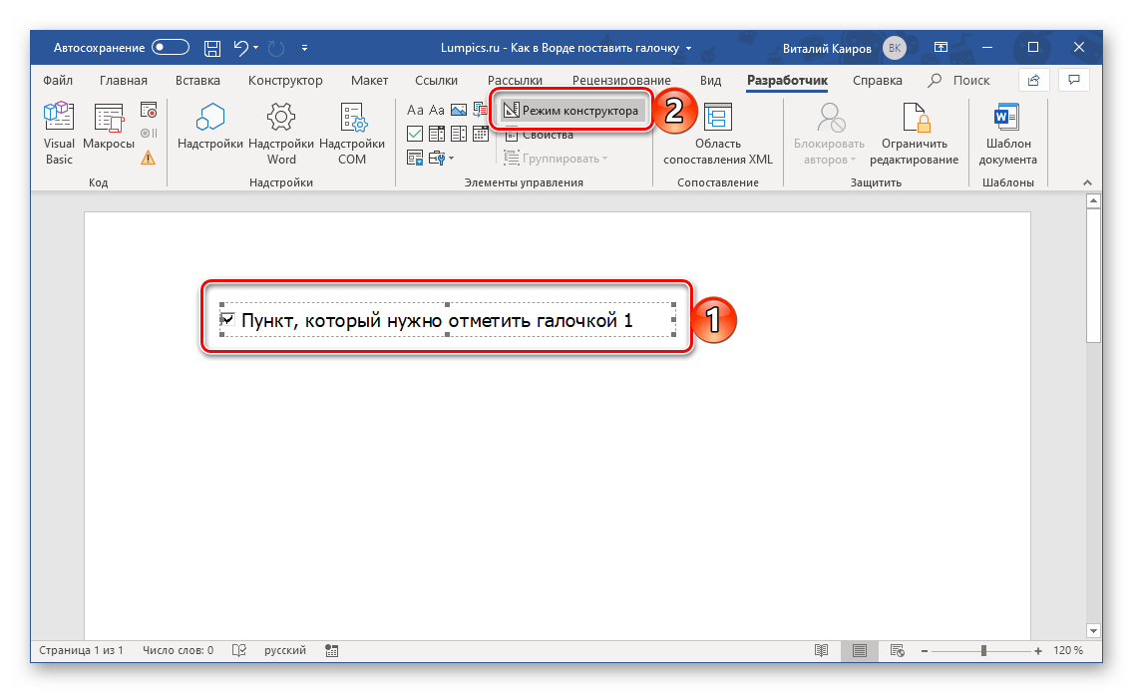Click 'Число слов: 0' status entry
Image resolution: width=1133 pixels, height=693 pixels.
(178, 650)
